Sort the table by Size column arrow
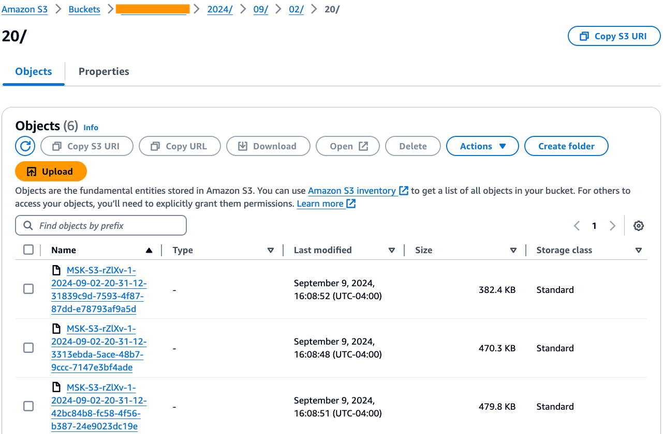This screenshot has height=434, width=663. click(x=513, y=250)
